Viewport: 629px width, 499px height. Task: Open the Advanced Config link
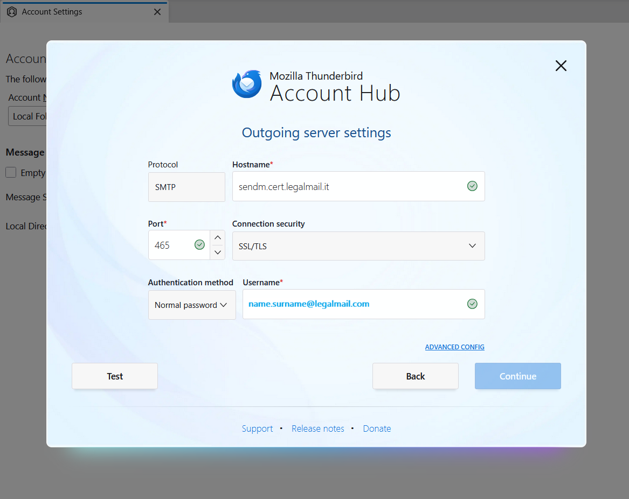pyautogui.click(x=454, y=347)
